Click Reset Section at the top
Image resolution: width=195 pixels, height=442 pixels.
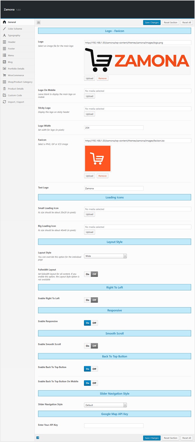[170, 23]
